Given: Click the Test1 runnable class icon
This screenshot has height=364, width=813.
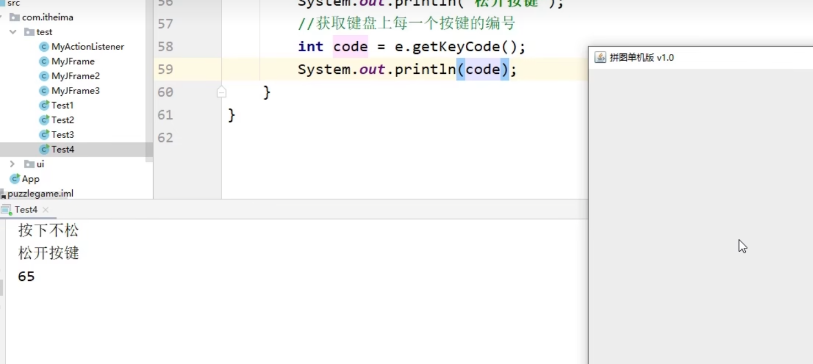Looking at the screenshot, I should [x=44, y=105].
